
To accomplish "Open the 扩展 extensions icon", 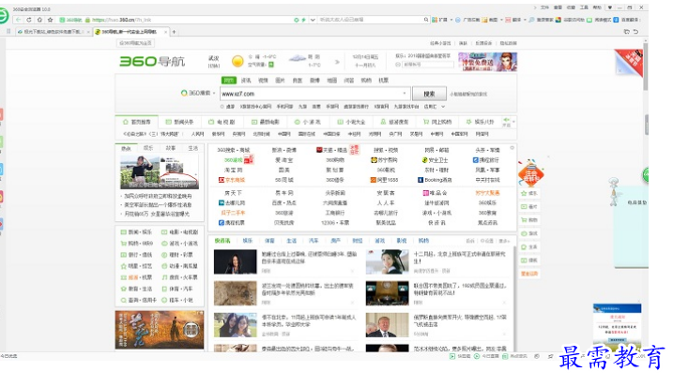I will [435, 20].
